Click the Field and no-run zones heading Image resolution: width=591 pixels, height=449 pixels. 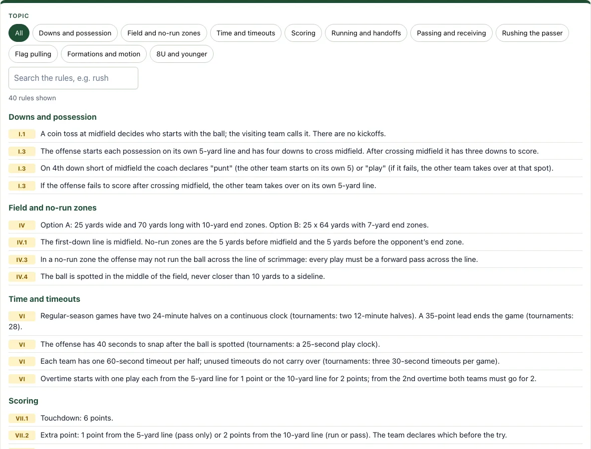tap(52, 208)
